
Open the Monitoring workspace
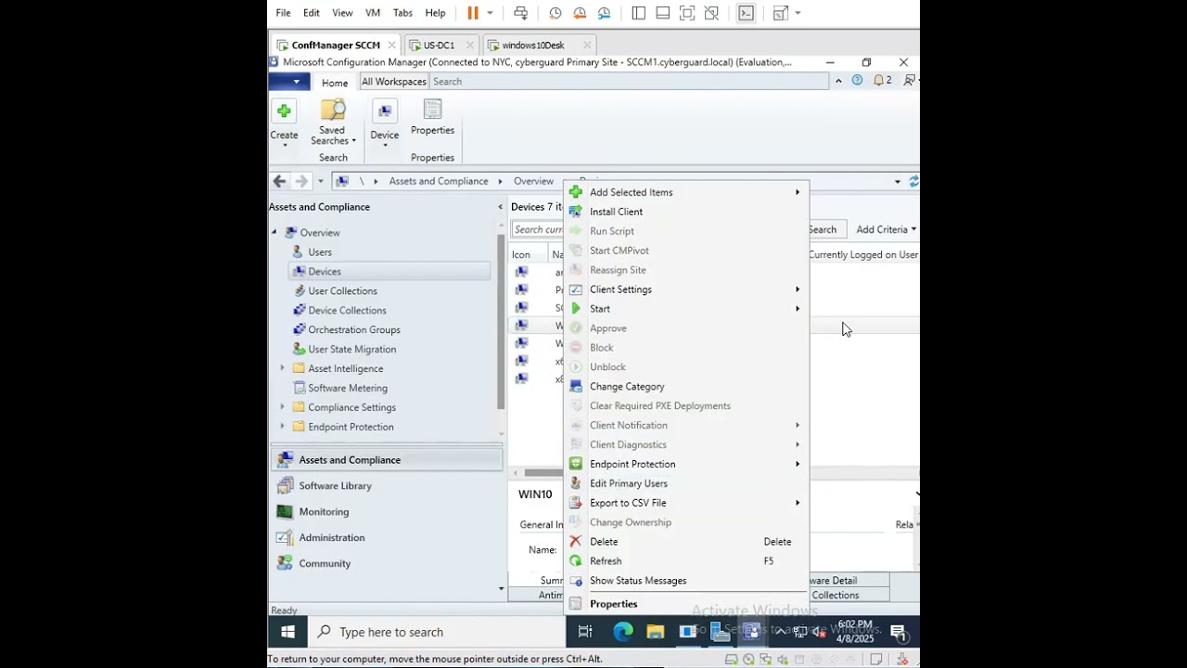point(324,511)
